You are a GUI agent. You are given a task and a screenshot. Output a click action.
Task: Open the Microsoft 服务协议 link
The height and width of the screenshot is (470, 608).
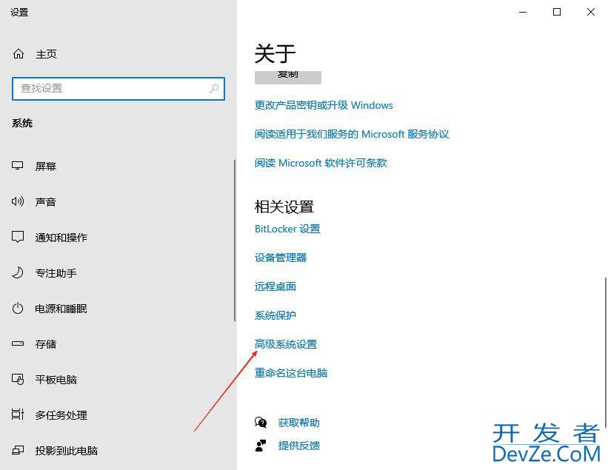[352, 134]
